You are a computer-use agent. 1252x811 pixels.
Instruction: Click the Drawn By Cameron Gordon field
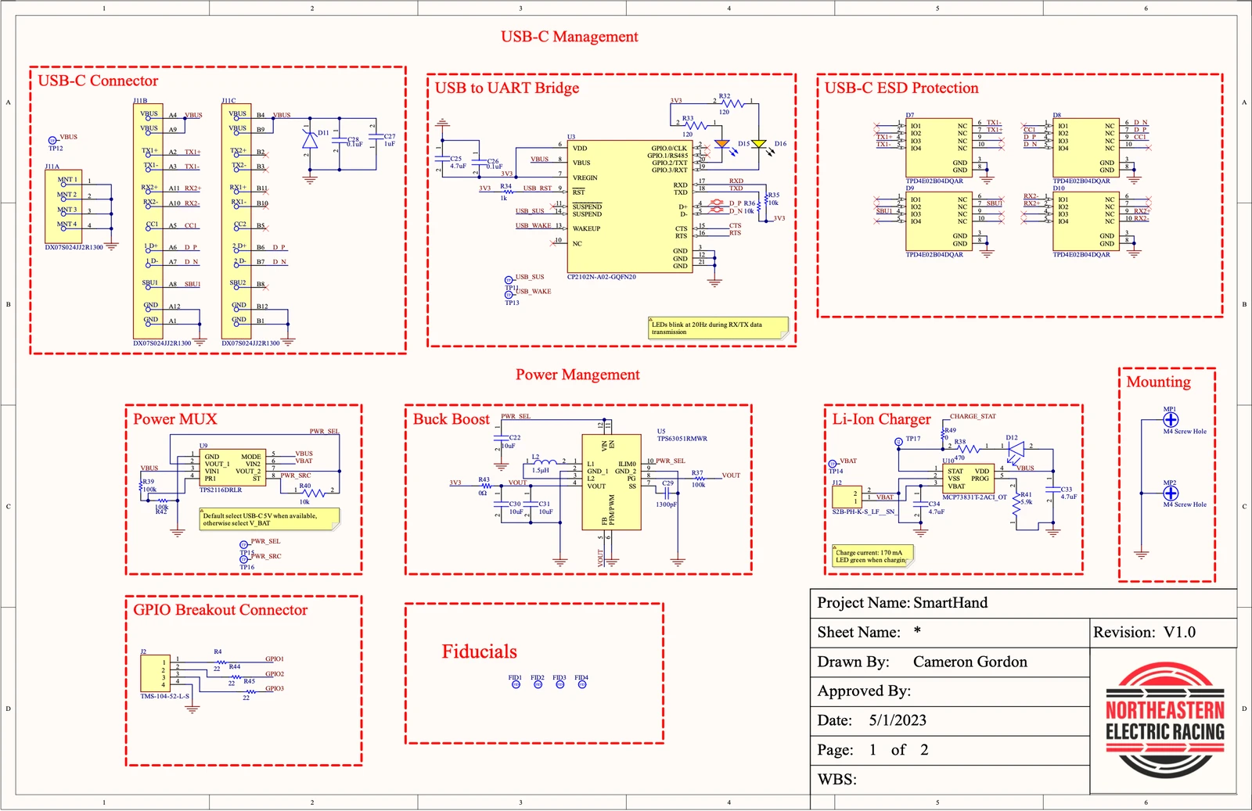coord(950,662)
